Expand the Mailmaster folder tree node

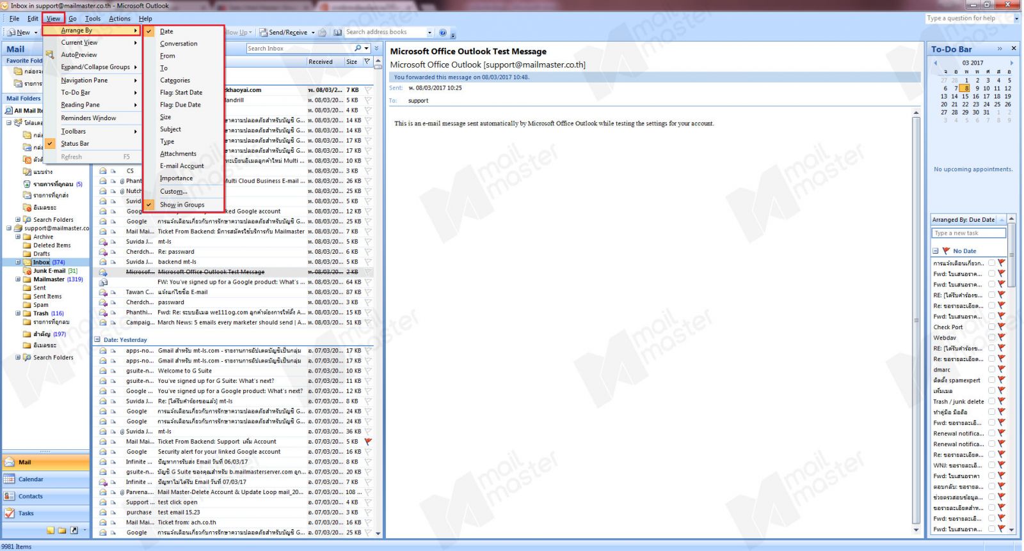click(x=18, y=279)
